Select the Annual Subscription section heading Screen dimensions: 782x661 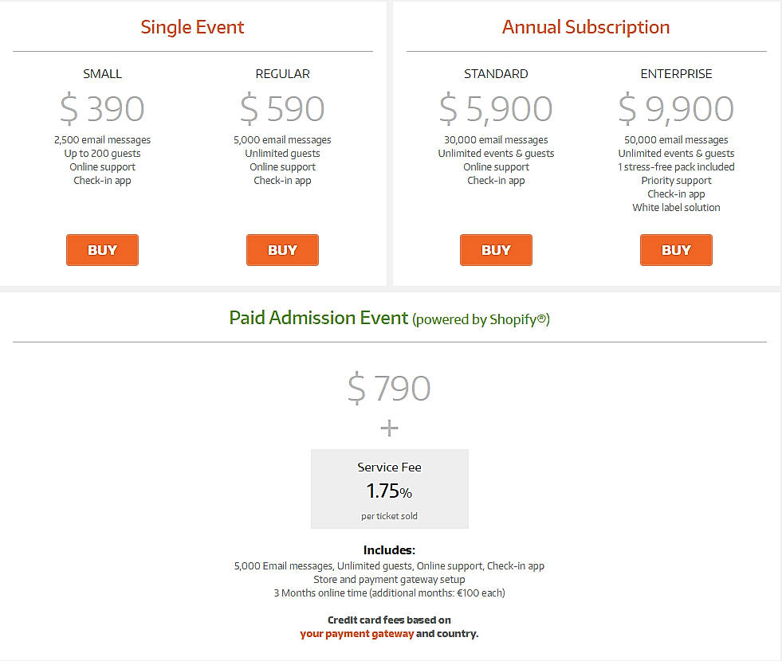(585, 26)
